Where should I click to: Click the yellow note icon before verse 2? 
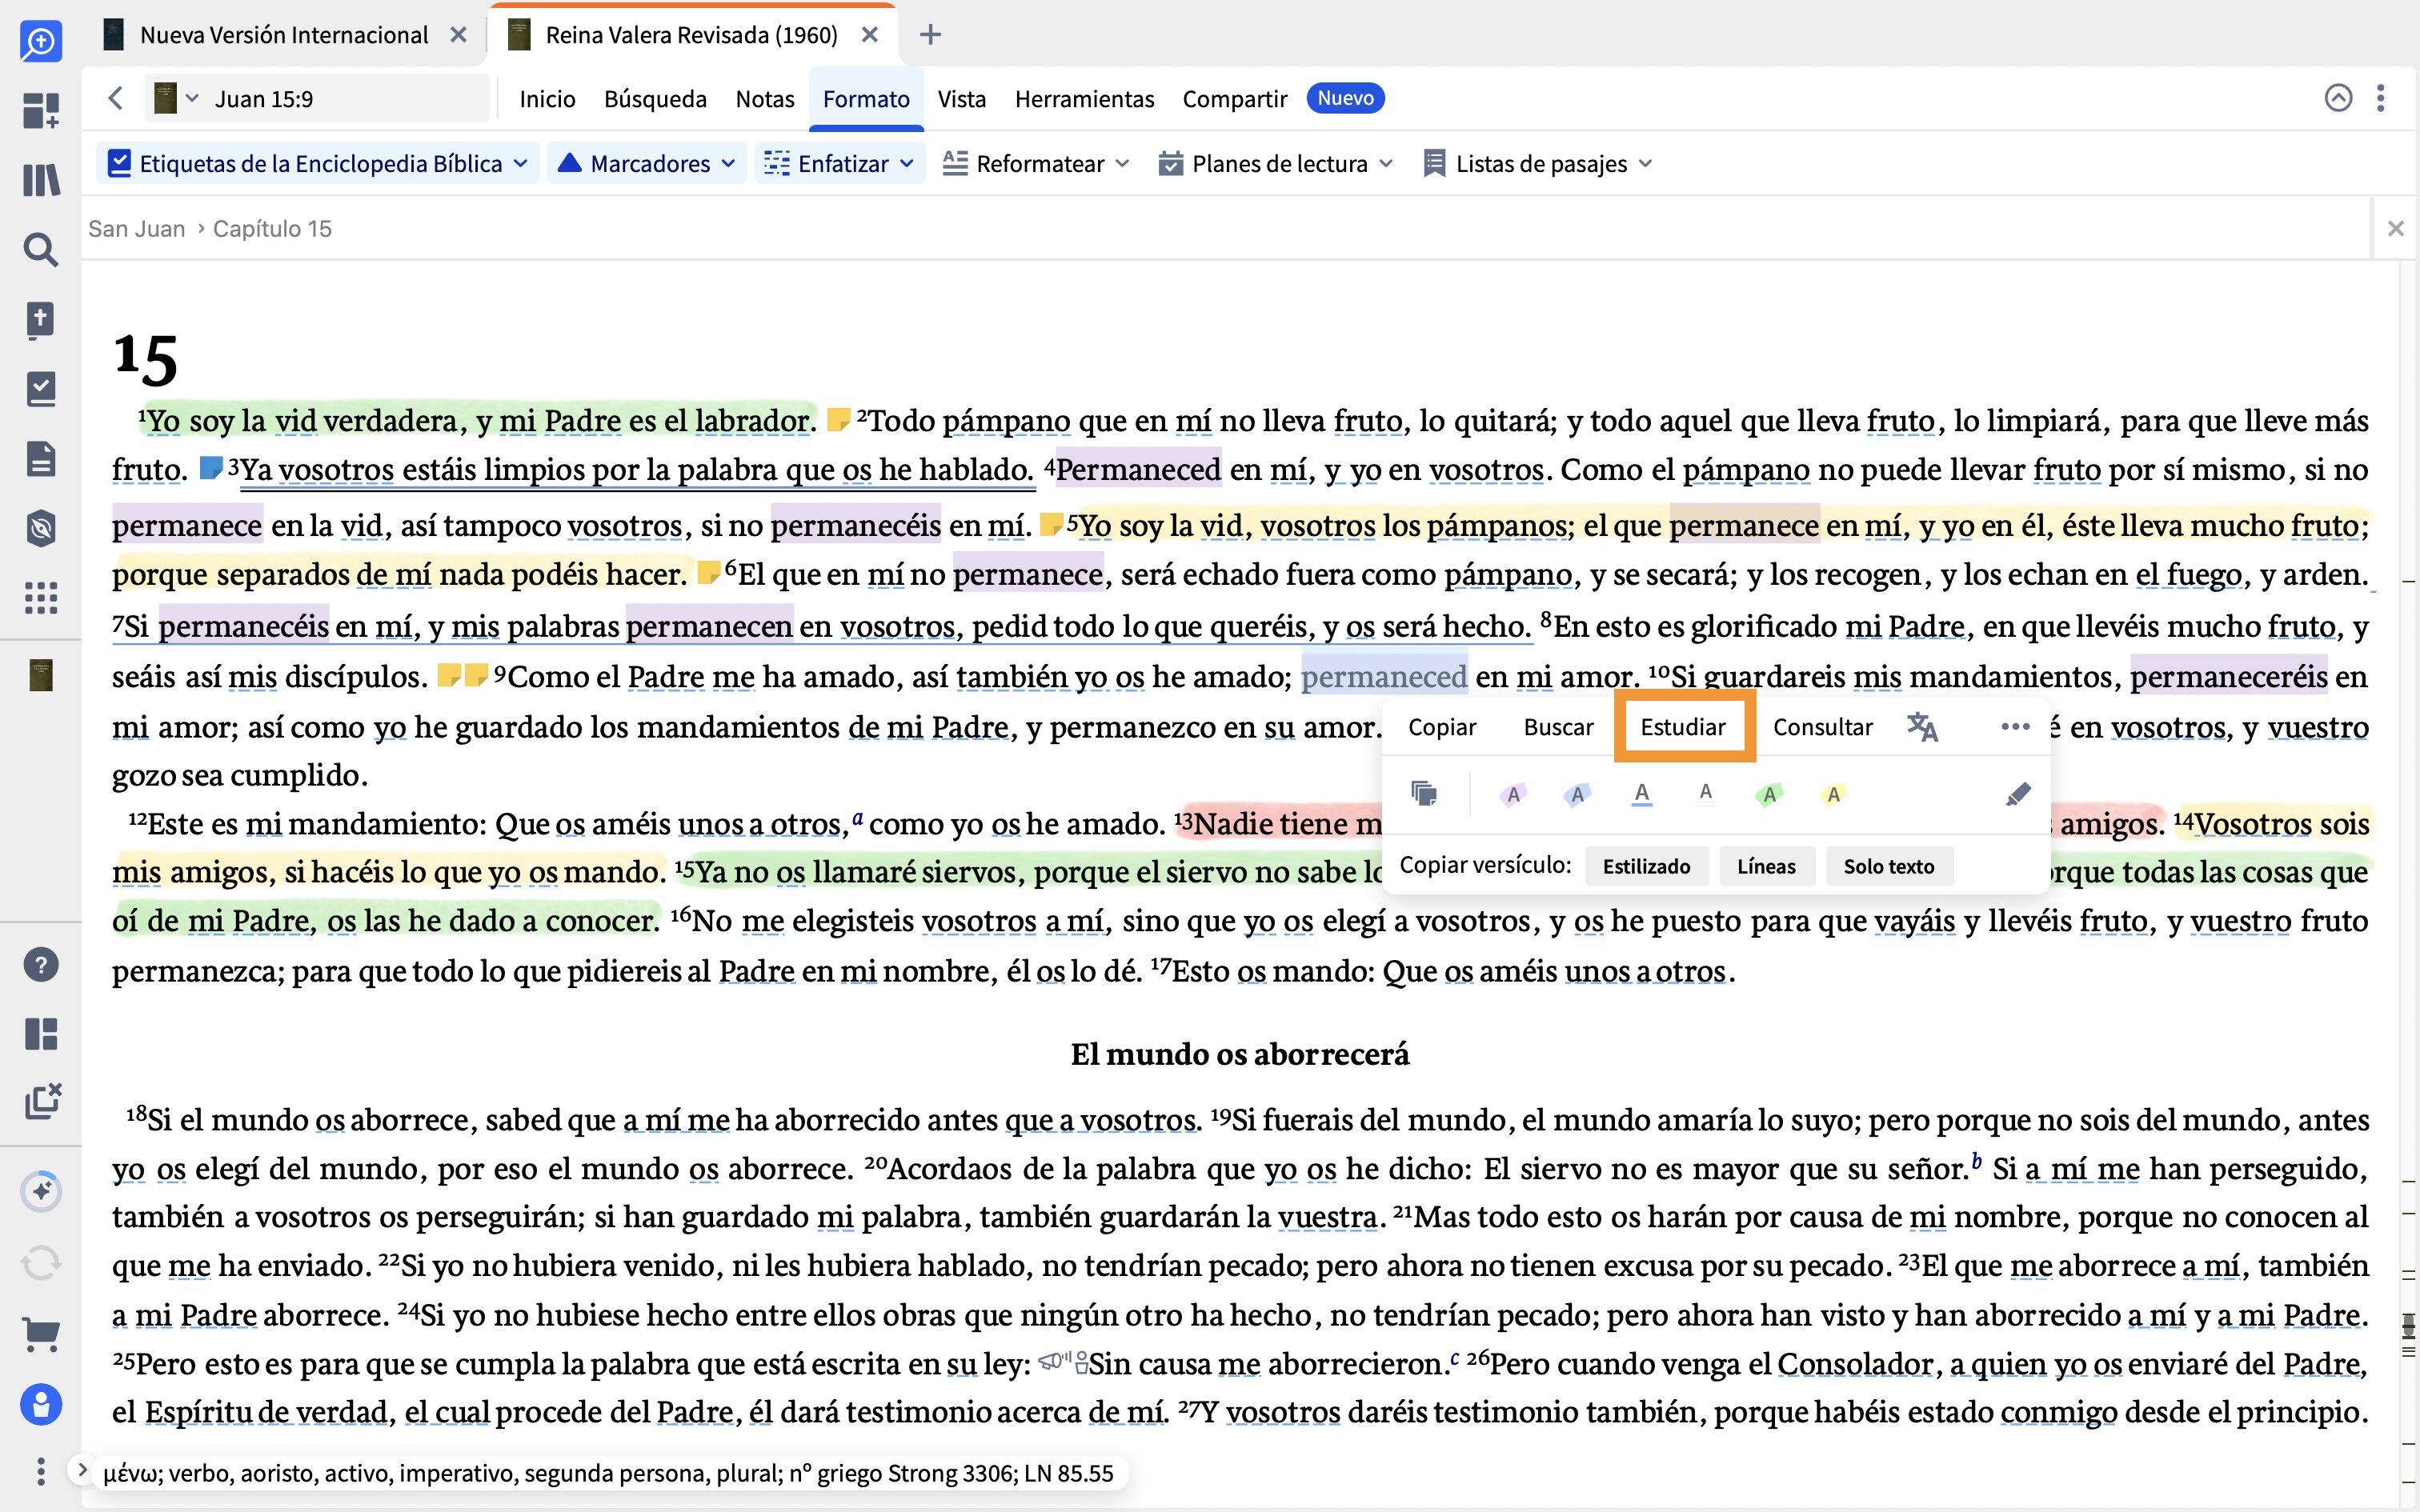(x=839, y=419)
